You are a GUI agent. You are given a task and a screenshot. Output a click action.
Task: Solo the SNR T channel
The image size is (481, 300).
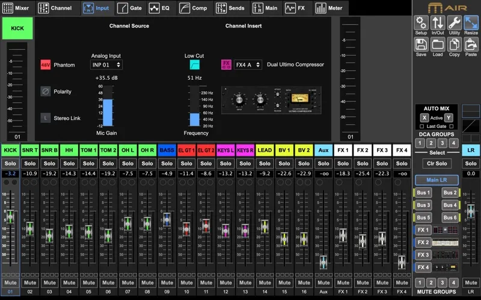[29, 163]
